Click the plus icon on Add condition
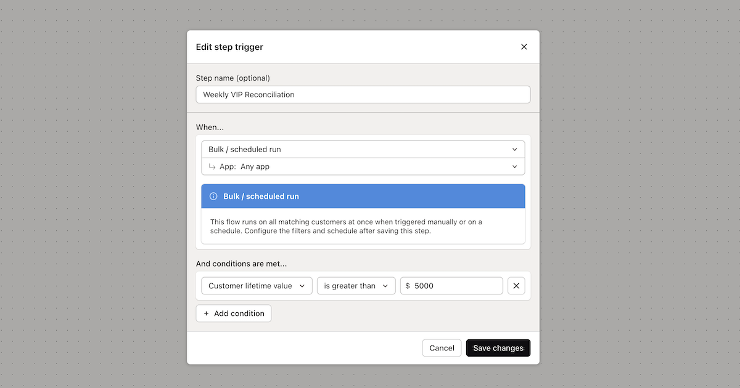 [206, 313]
